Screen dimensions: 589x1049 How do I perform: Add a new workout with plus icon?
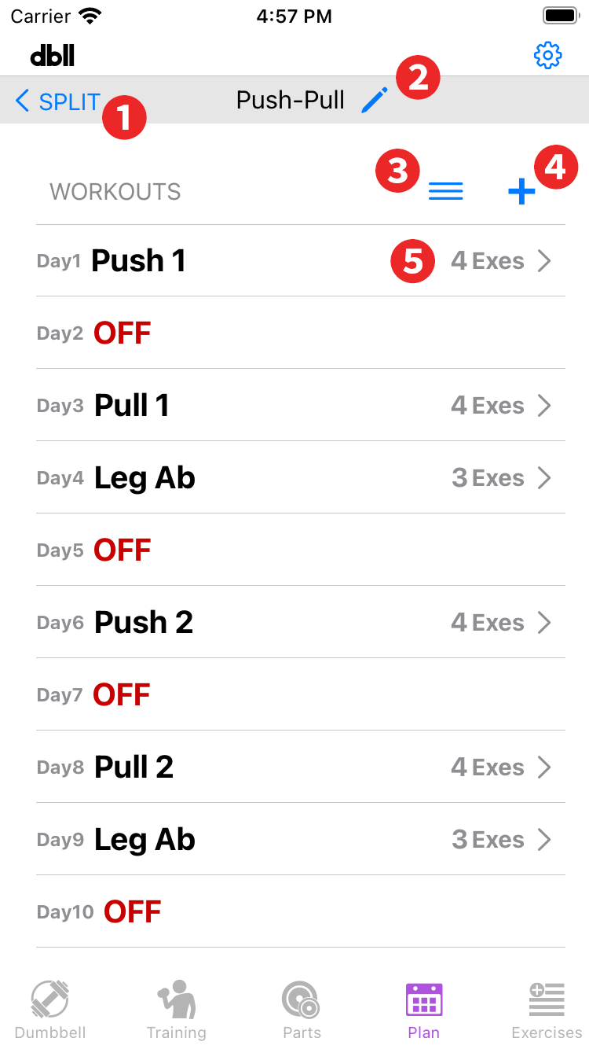[x=521, y=191]
